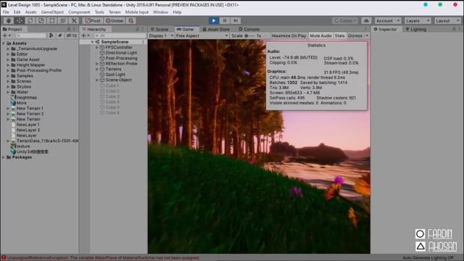The image size is (464, 261).
Task: Click the grid snapping icon beside Global
Action: tap(130, 21)
